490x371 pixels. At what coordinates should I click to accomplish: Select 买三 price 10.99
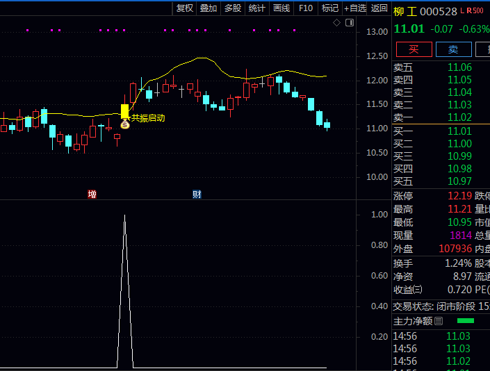coord(459,156)
